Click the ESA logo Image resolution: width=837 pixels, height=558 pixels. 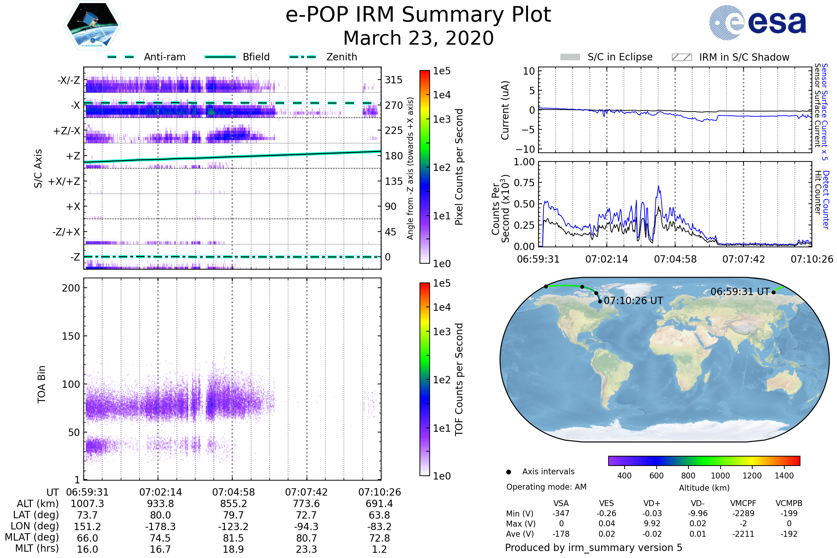point(757,23)
